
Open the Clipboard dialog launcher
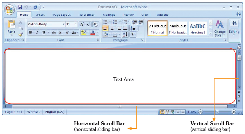(23, 40)
